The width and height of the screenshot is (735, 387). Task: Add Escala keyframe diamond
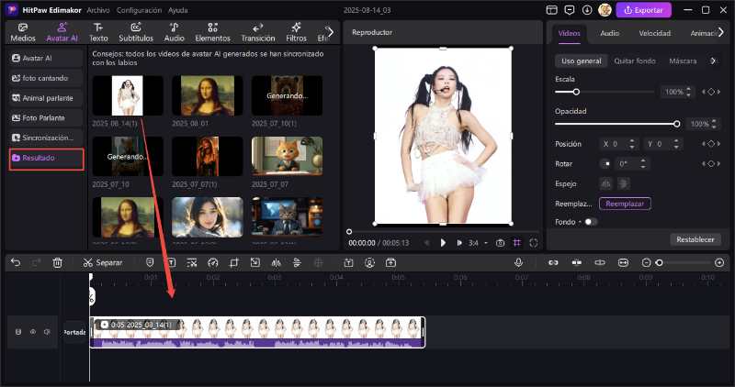click(711, 92)
